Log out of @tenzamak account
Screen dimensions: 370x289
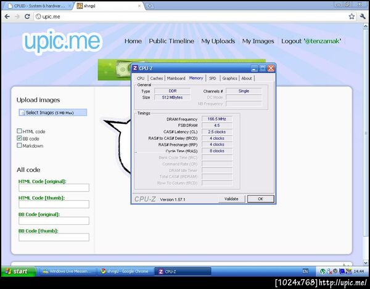point(311,41)
